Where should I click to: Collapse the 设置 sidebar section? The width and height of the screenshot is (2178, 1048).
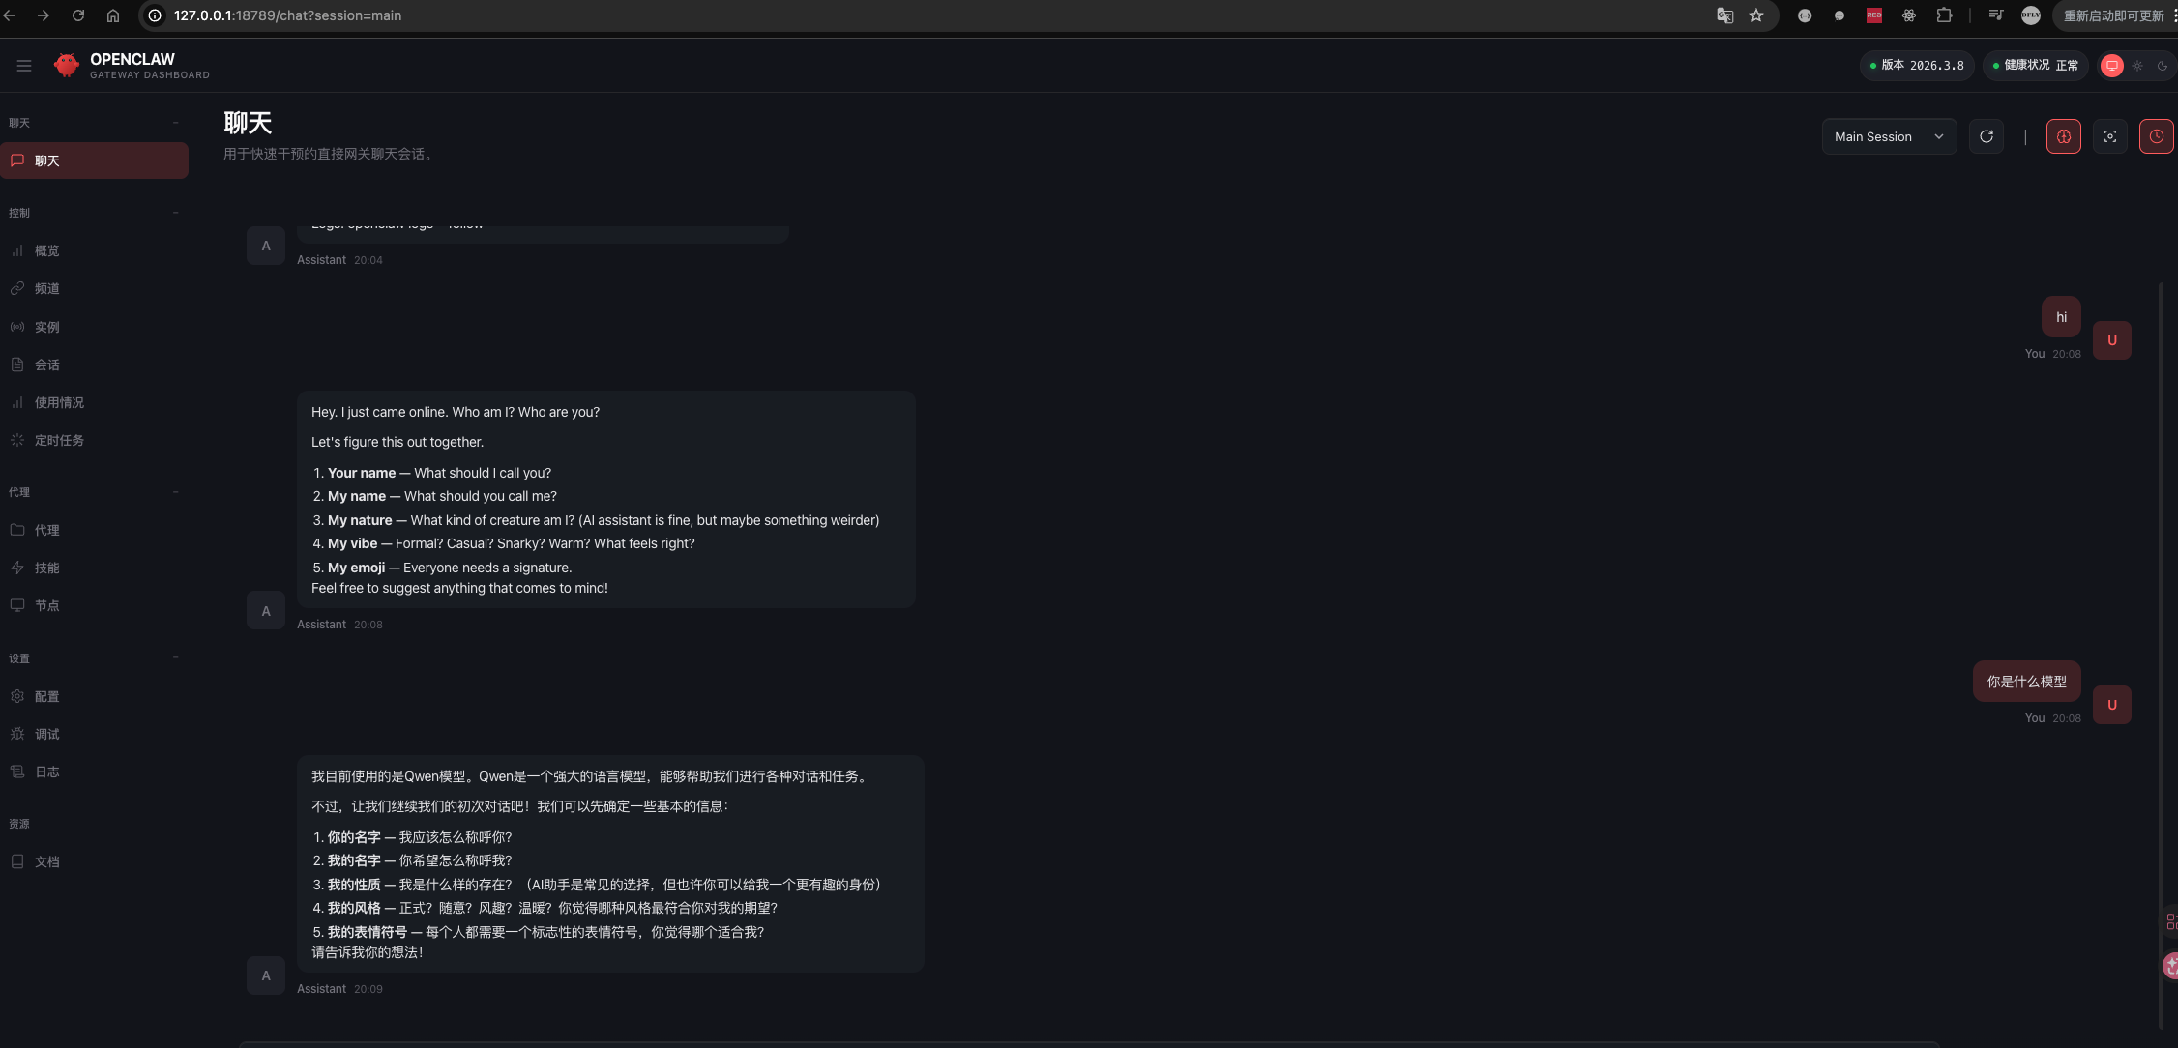[175, 658]
